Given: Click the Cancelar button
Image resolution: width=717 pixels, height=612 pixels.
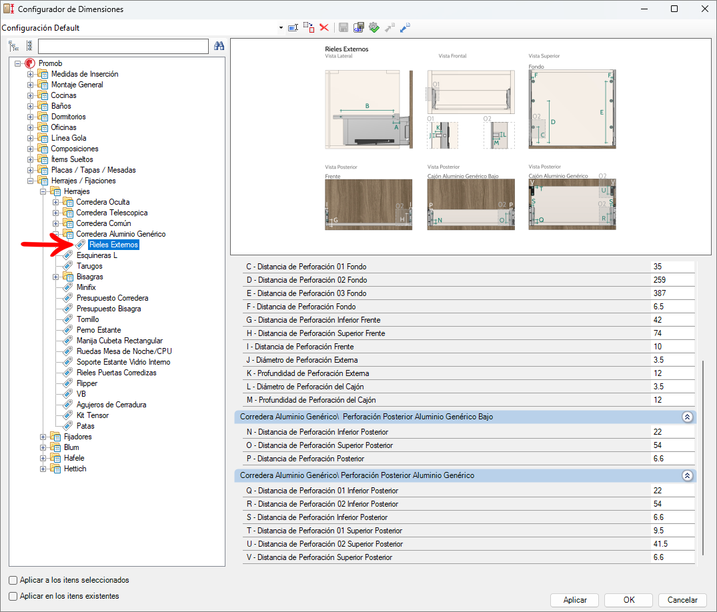Looking at the screenshot, I should [682, 599].
